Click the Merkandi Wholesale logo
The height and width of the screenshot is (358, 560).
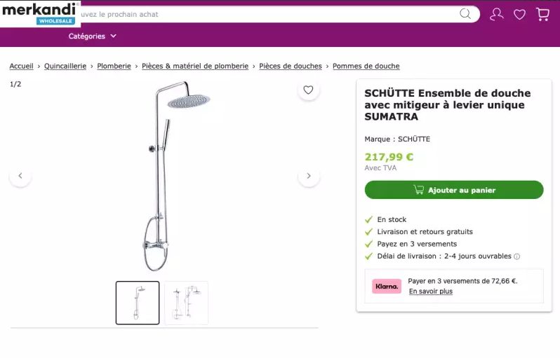click(39, 13)
